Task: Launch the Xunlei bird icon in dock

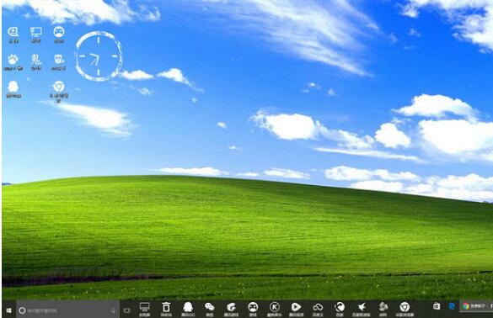Action: 362,309
